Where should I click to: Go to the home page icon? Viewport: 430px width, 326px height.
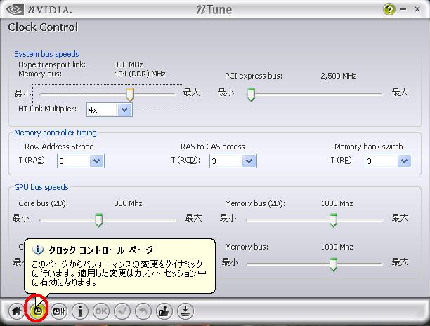[16, 311]
